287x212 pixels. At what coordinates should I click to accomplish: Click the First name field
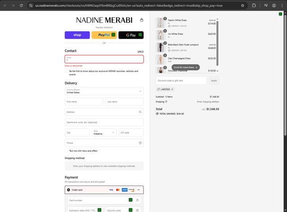(x=84, y=102)
